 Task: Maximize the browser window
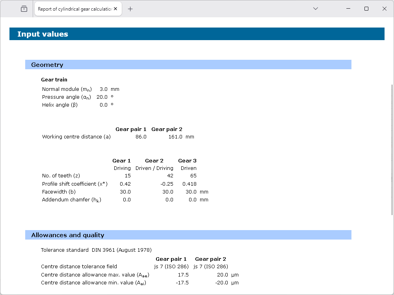(x=366, y=9)
